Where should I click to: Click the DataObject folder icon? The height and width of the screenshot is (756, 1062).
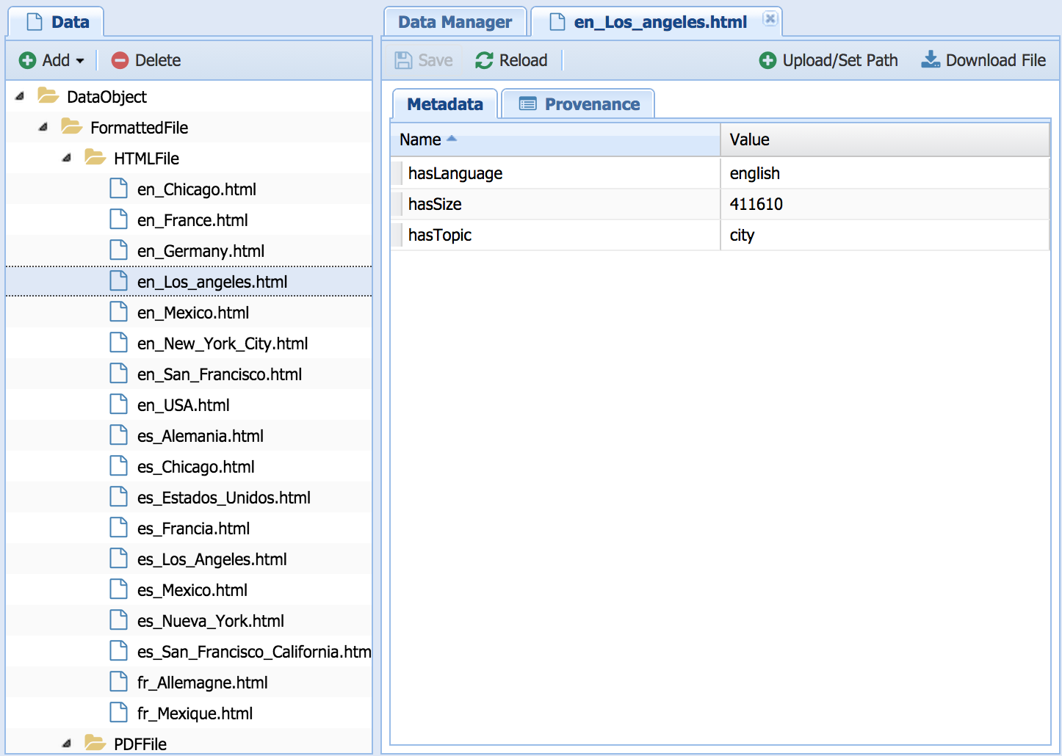point(48,96)
